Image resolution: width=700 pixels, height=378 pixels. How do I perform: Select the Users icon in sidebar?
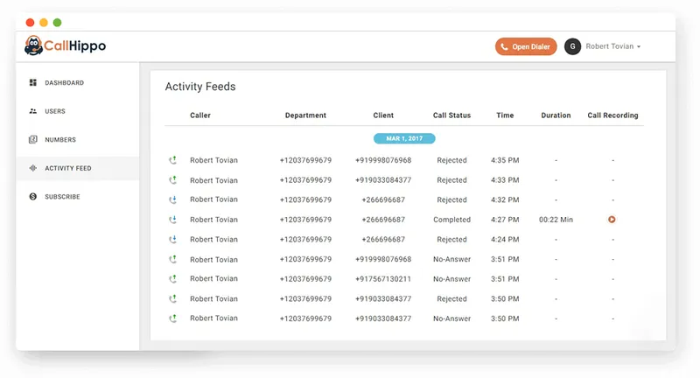[x=33, y=111]
